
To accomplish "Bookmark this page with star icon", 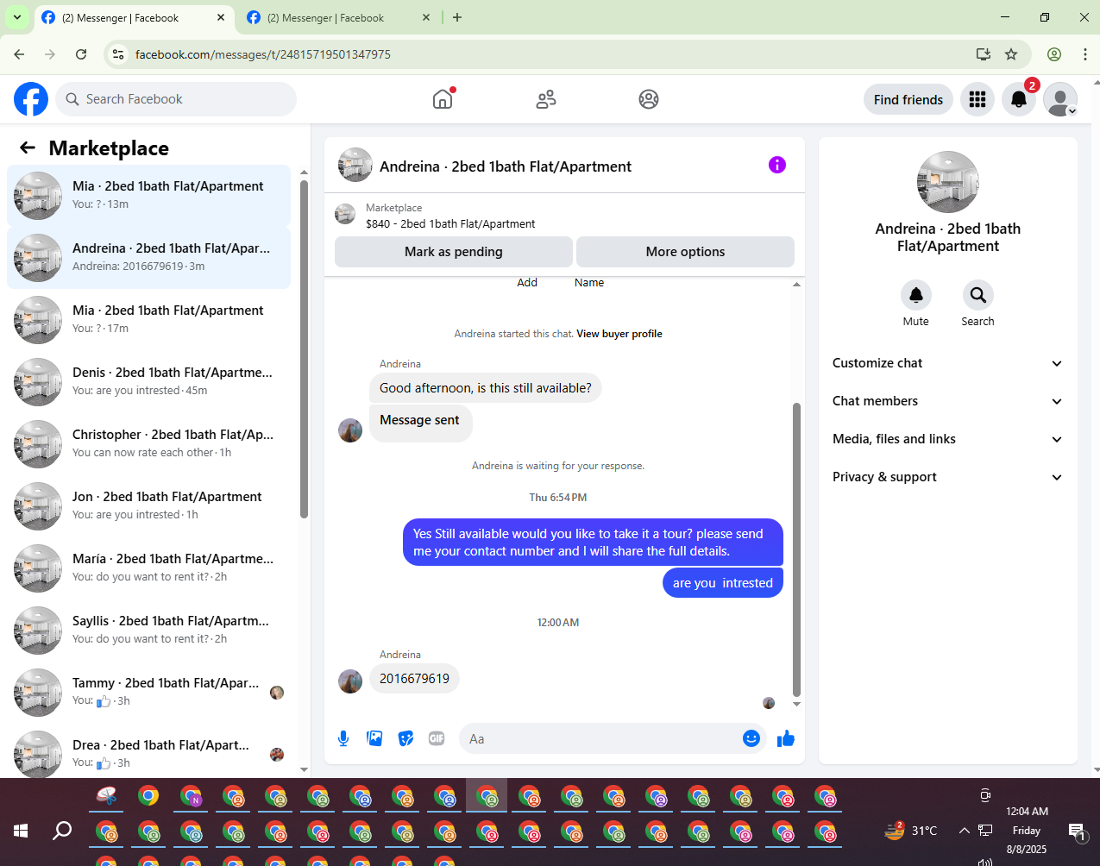I will point(1011,54).
